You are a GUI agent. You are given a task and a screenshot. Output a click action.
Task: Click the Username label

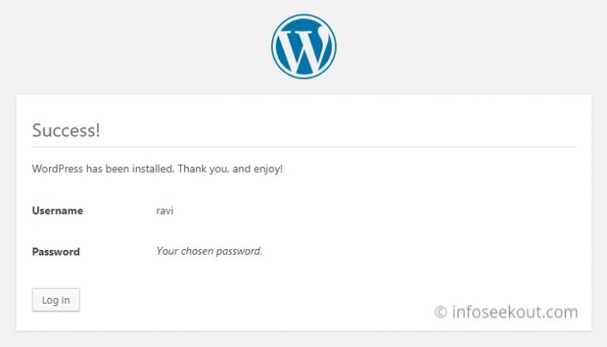click(57, 211)
